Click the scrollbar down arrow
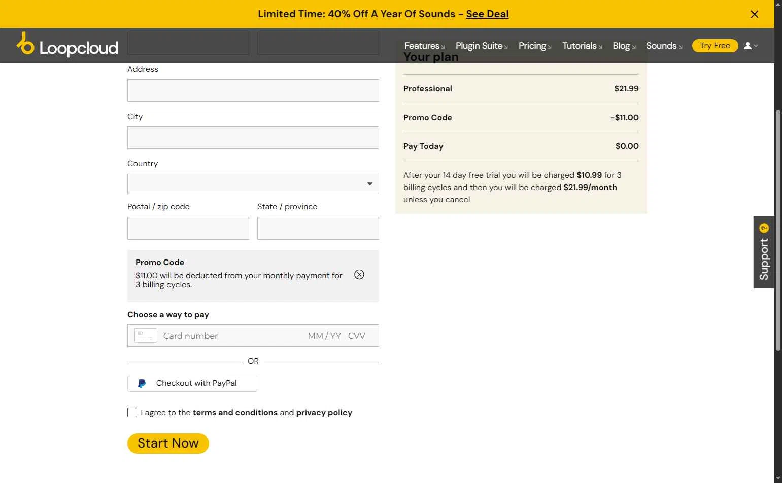782x483 pixels. [778, 478]
